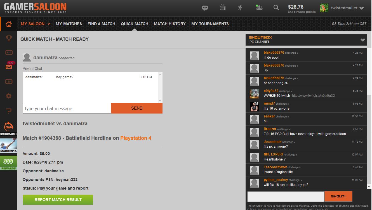372x210 pixels.
Task: Click blake666876 avatar next to 'ill do pool'
Action: coord(254,56)
